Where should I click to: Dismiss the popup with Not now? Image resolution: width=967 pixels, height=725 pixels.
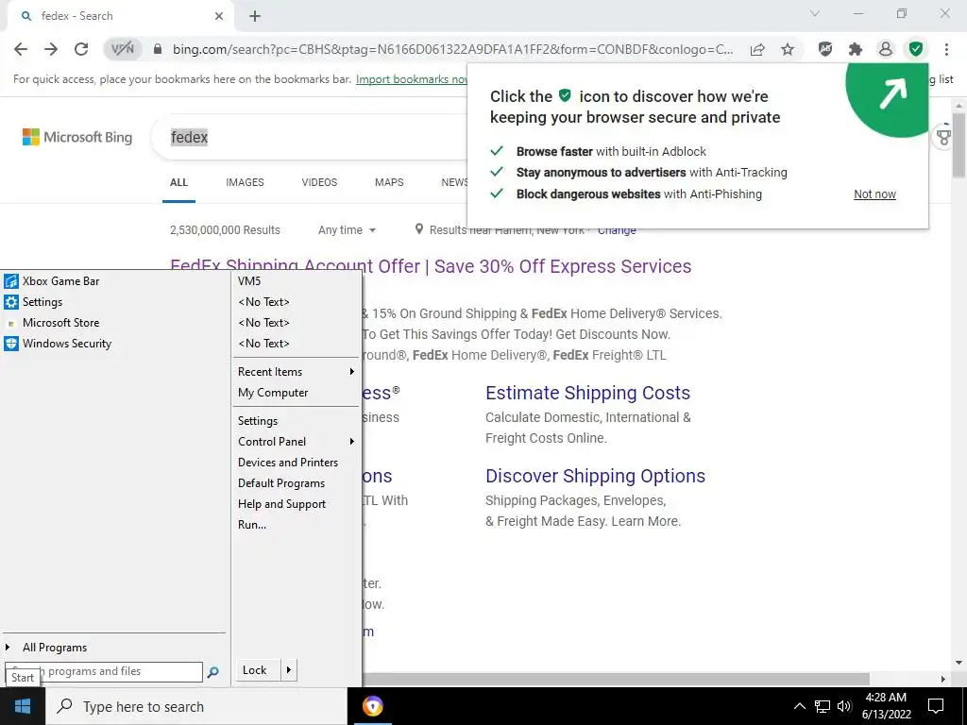click(874, 194)
